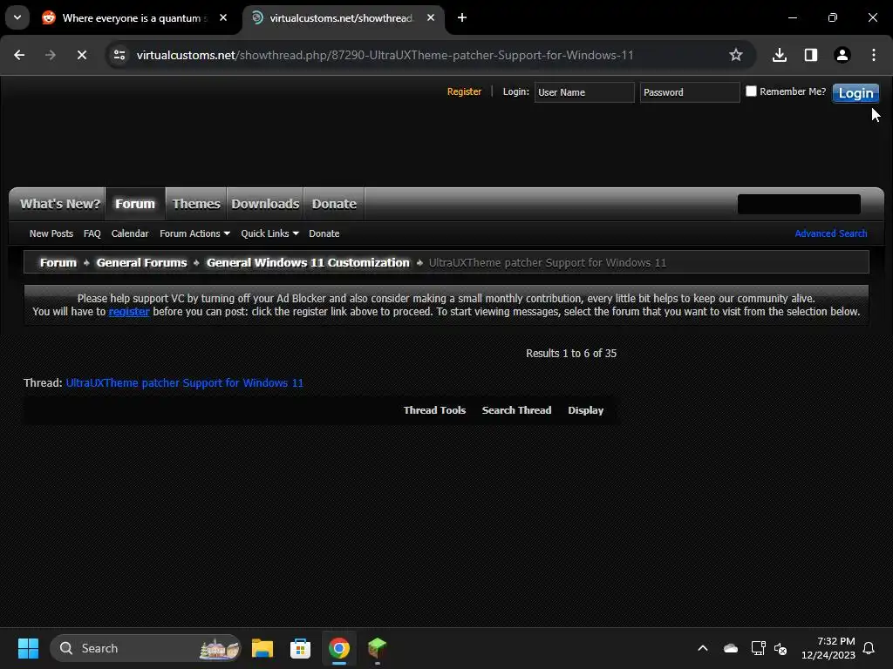Click the browser forward arrow
The image size is (893, 669).
coord(50,55)
